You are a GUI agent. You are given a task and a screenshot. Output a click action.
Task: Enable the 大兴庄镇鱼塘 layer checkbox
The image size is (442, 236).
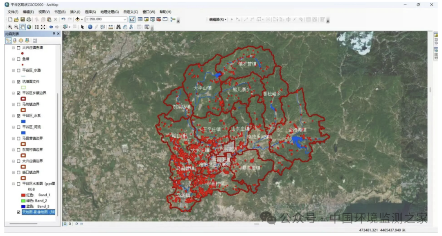click(18, 48)
